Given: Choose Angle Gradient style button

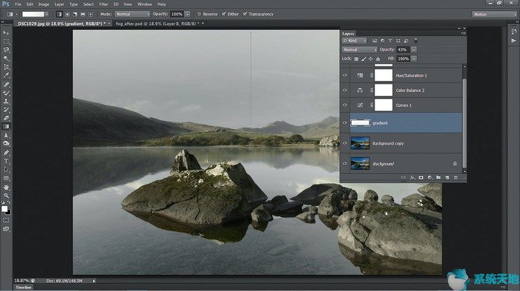Looking at the screenshot, I should [75, 15].
